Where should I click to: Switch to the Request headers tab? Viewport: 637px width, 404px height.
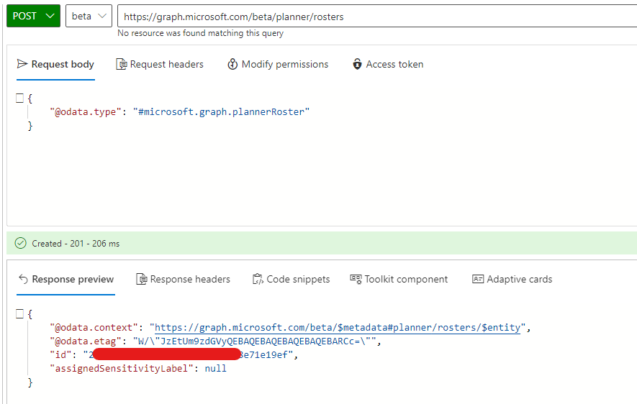[160, 65]
